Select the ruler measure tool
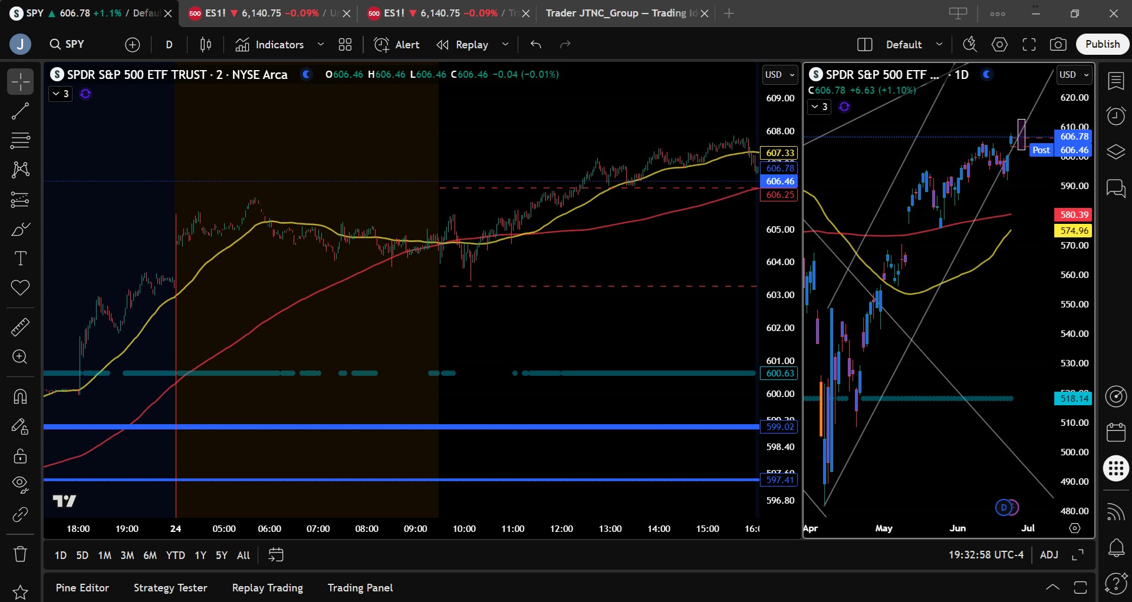This screenshot has width=1132, height=602. click(20, 327)
